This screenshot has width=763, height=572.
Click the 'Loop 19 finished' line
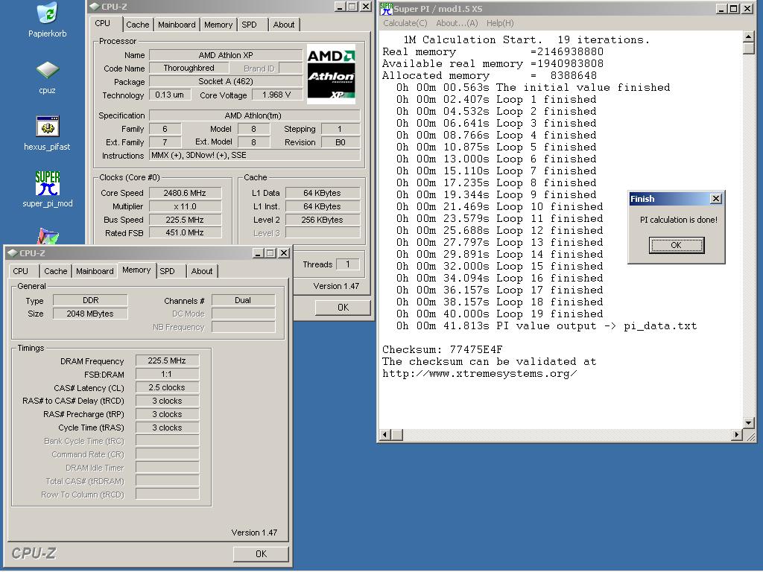(x=500, y=314)
